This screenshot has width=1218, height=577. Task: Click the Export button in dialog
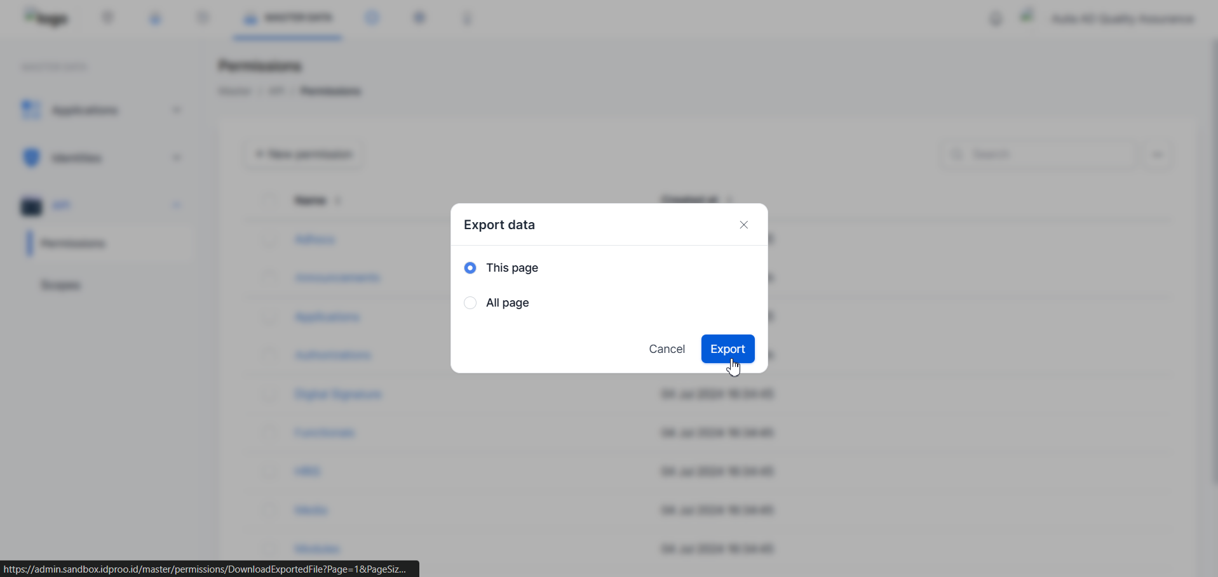point(727,349)
